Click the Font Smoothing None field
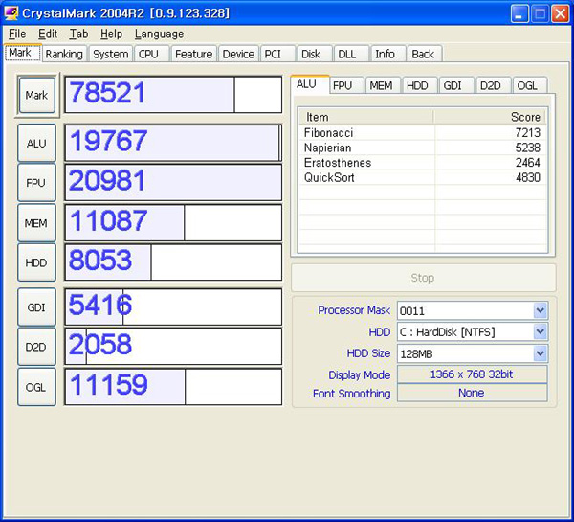This screenshot has height=522, width=574. point(473,393)
